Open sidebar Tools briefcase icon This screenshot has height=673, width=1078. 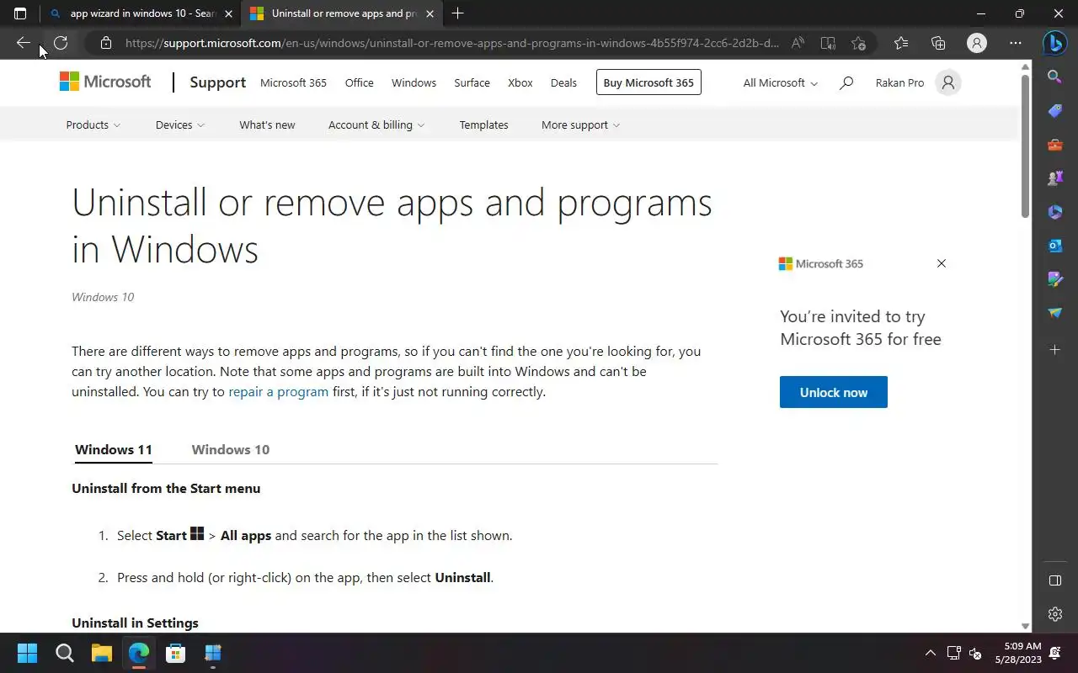[x=1054, y=145]
